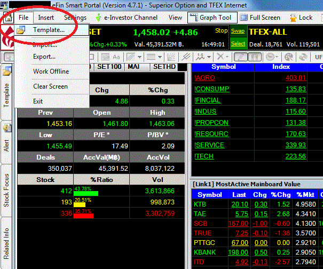
Task: Click the clock period icon in toolbar
Action: point(270,57)
